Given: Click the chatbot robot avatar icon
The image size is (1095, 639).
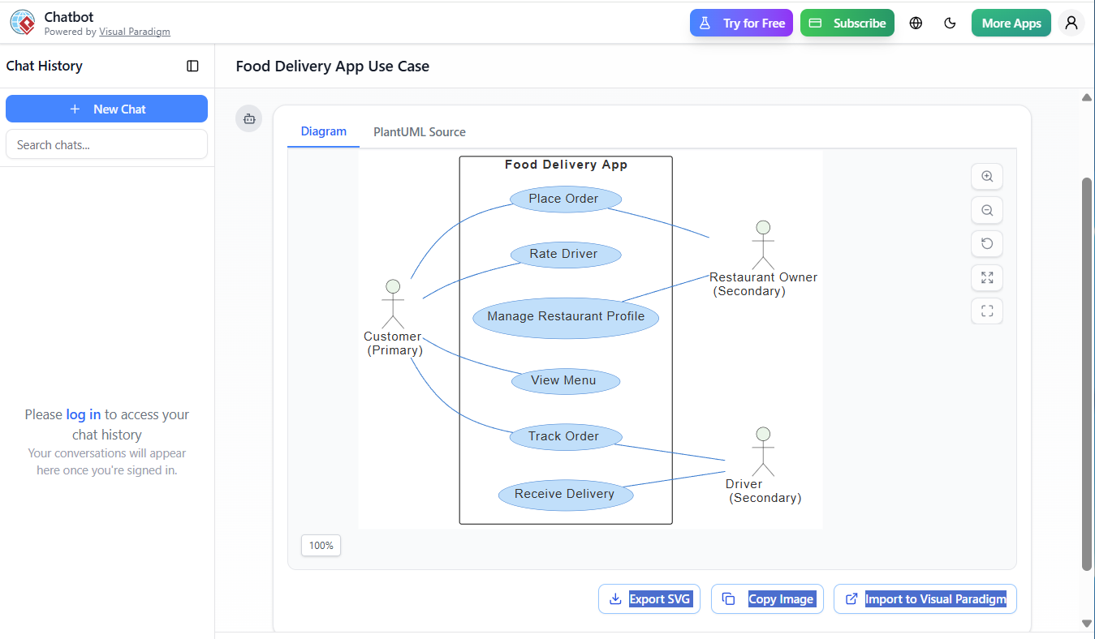Looking at the screenshot, I should point(248,118).
